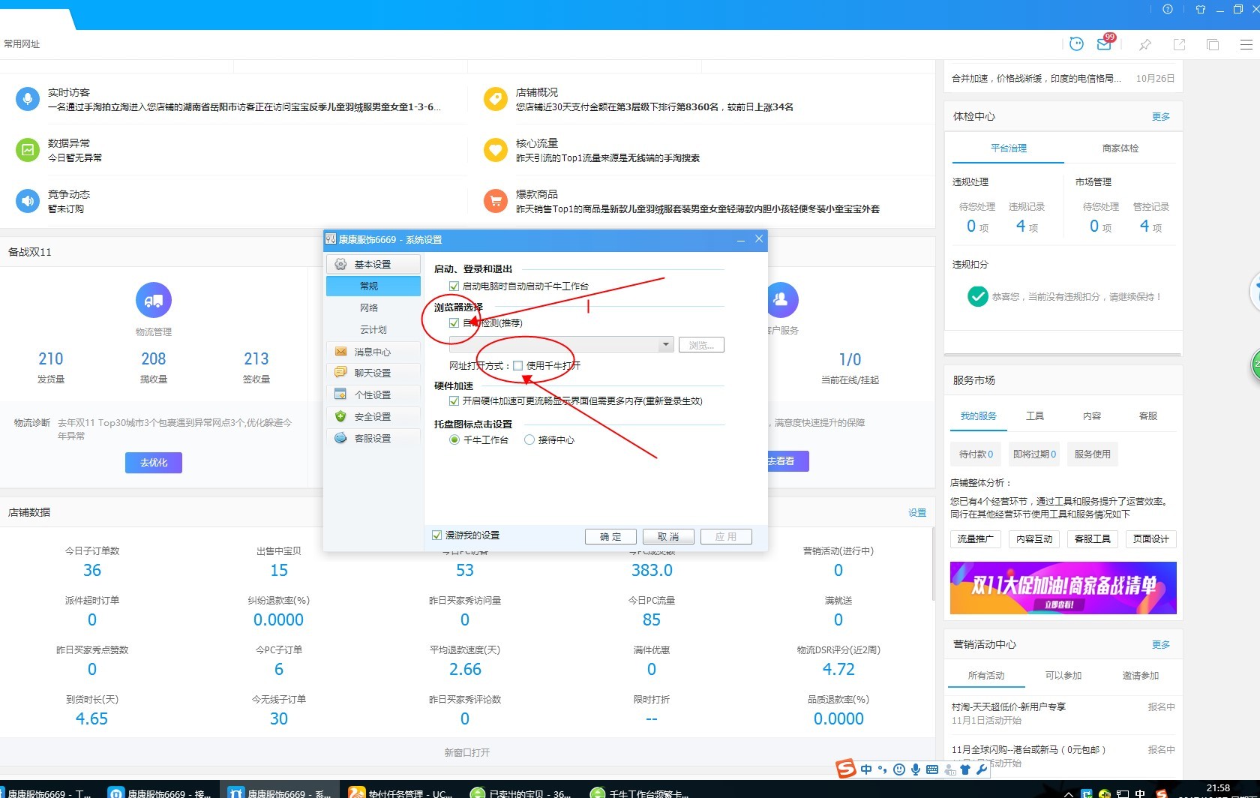Click the Sogou toolbox wrench icon
Screen dimensions: 1260x798
pyautogui.click(x=981, y=769)
